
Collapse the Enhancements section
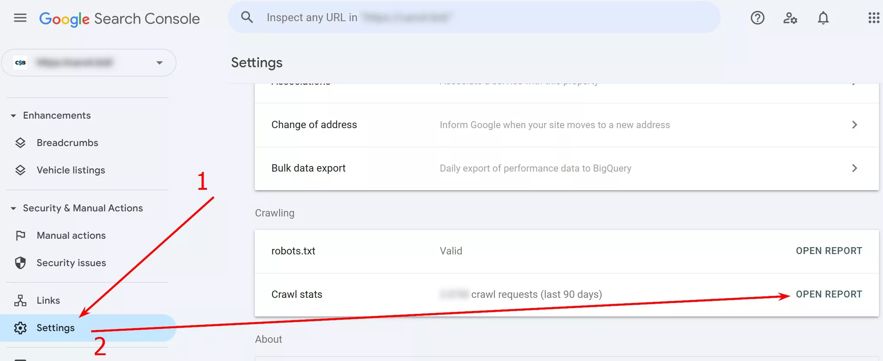(14, 116)
